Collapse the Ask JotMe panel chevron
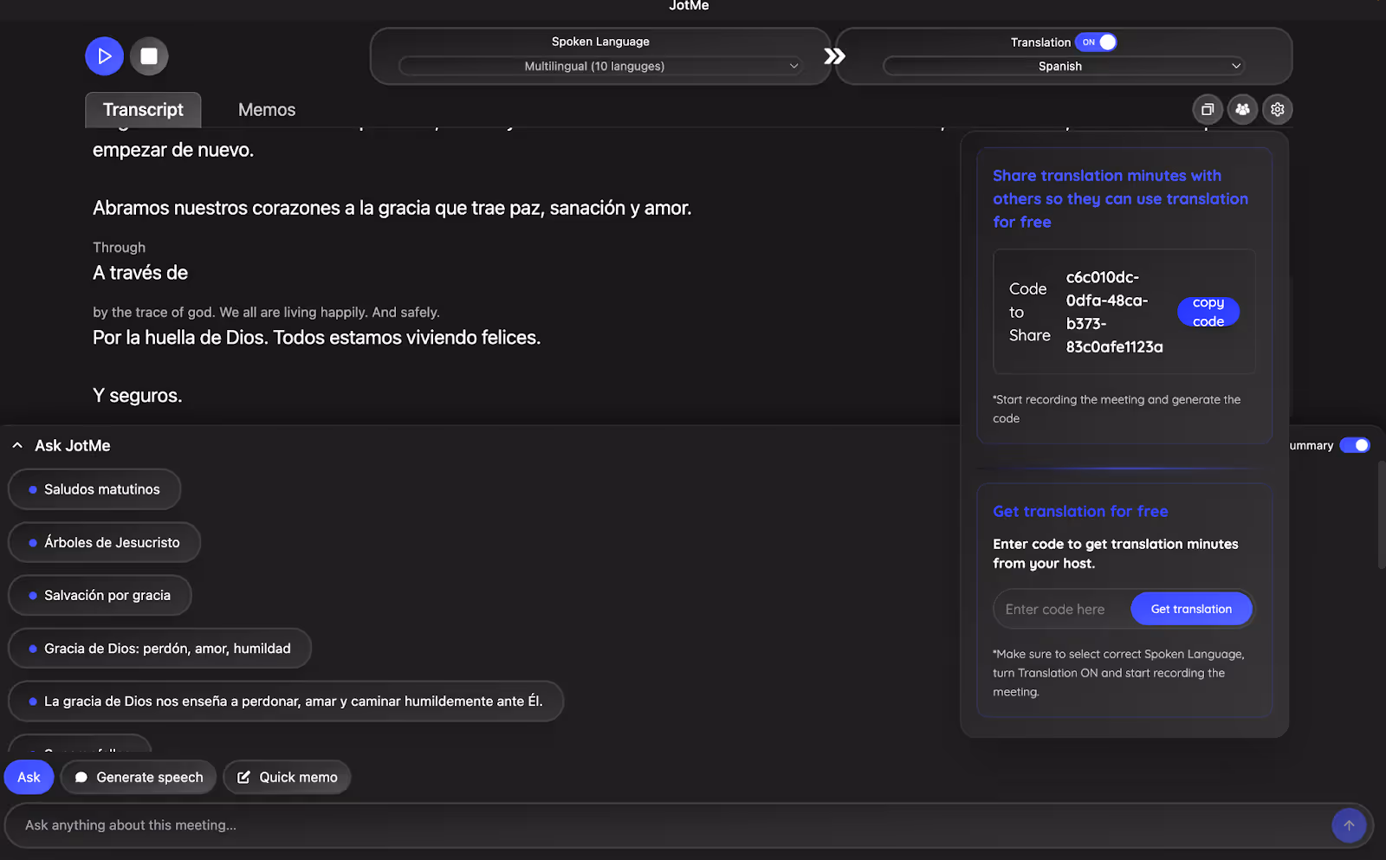This screenshot has width=1386, height=860. tap(17, 445)
